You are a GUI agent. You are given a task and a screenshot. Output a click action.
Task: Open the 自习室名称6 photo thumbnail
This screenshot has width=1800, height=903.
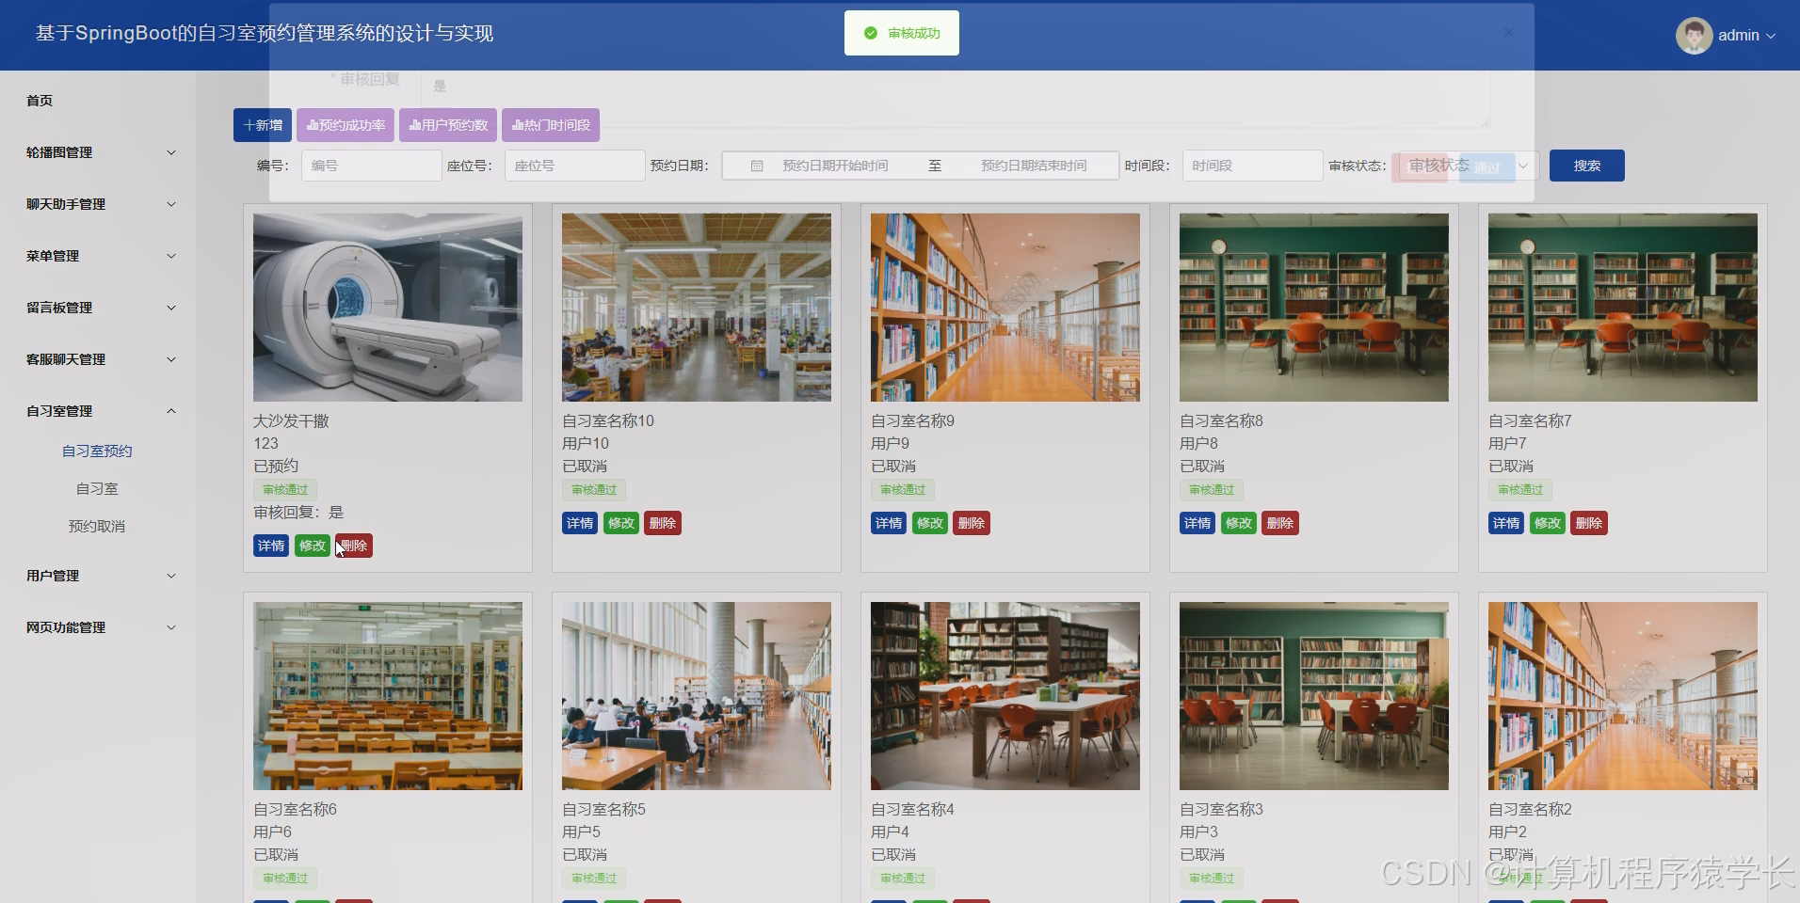tap(388, 696)
